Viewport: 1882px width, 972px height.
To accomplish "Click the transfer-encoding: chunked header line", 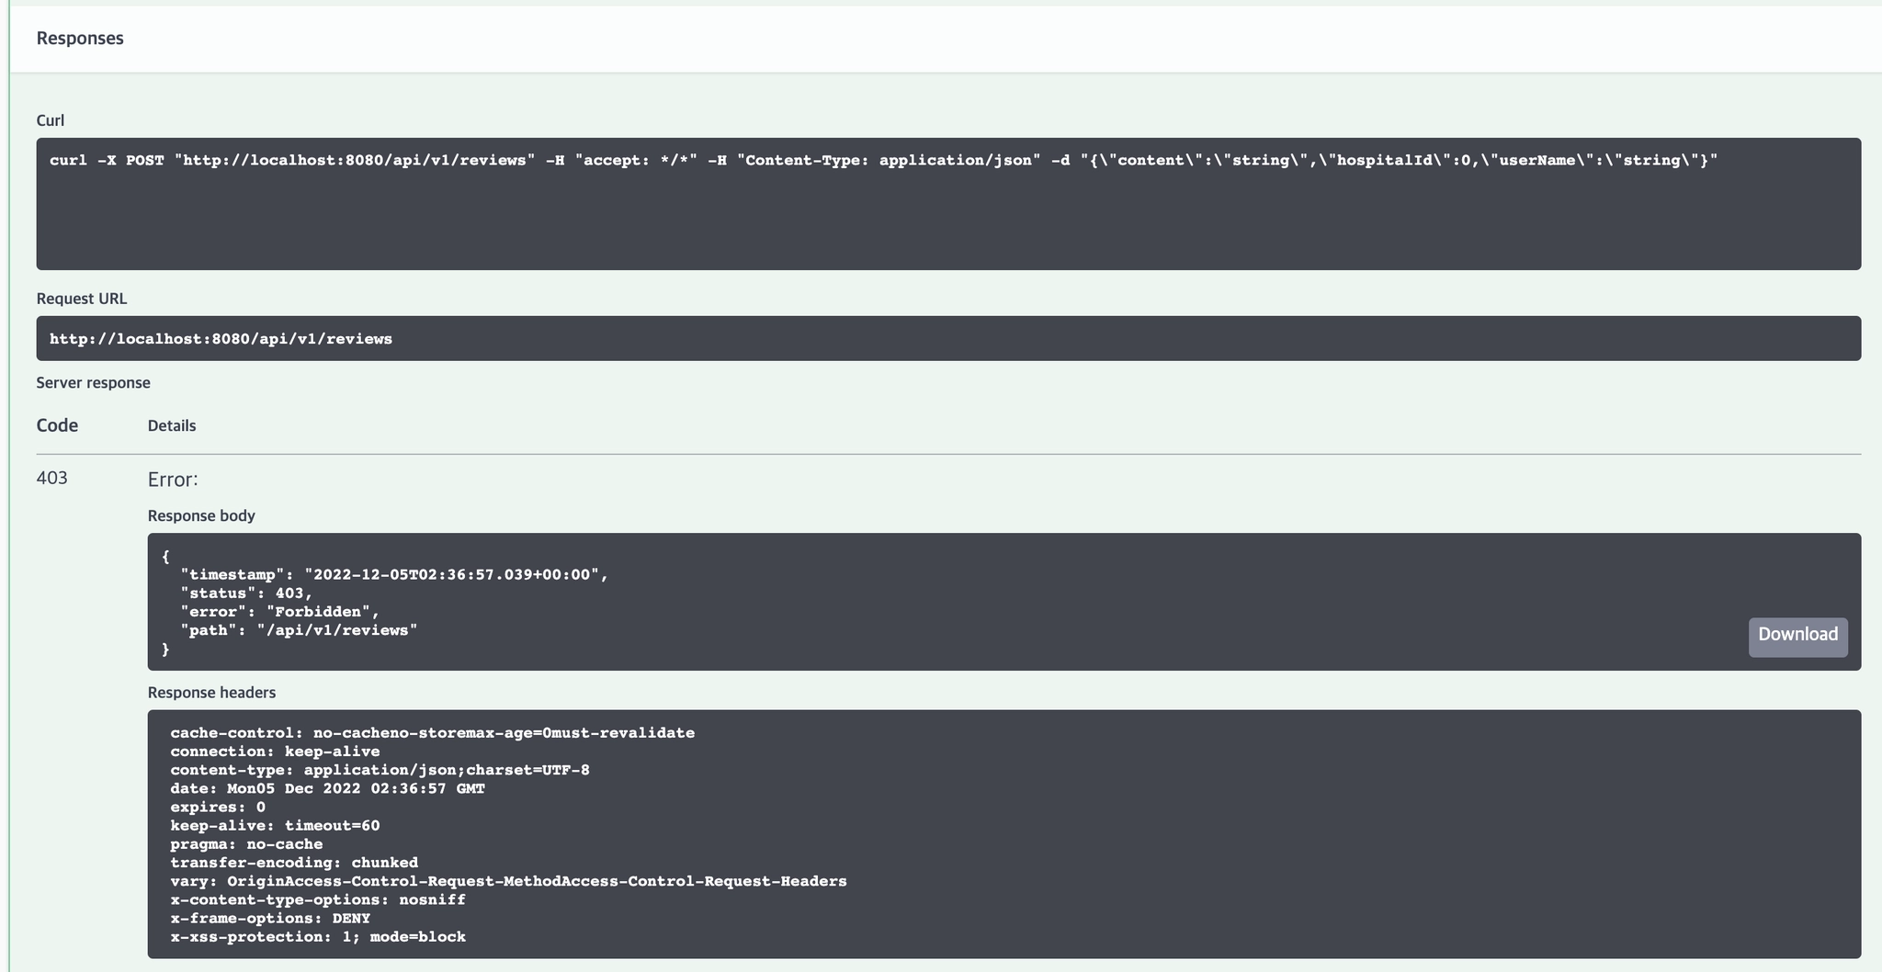I will coord(294,863).
